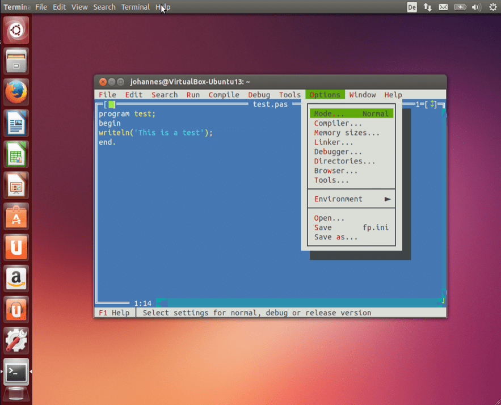
Task: Click the Terminal icon in the launcher
Action: 16,372
